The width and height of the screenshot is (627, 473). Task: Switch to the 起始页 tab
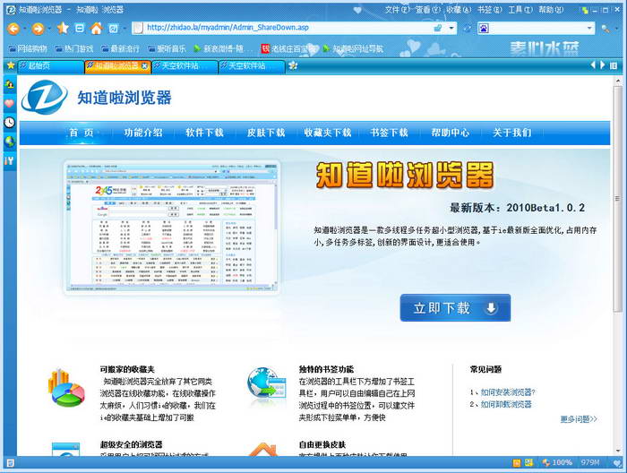coord(51,66)
